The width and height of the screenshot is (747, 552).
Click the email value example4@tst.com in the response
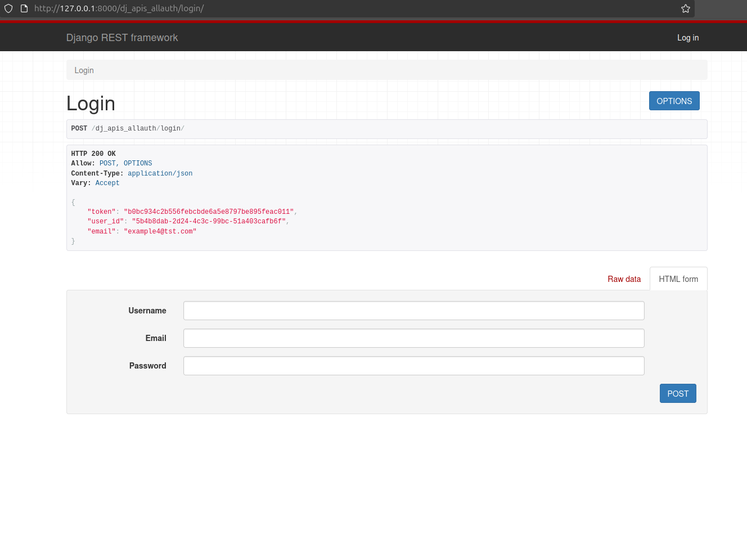click(160, 231)
